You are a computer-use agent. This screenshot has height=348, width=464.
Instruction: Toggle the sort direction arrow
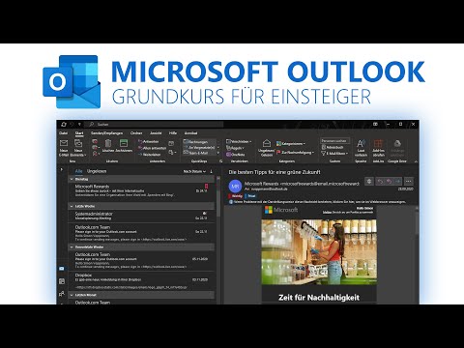point(212,171)
